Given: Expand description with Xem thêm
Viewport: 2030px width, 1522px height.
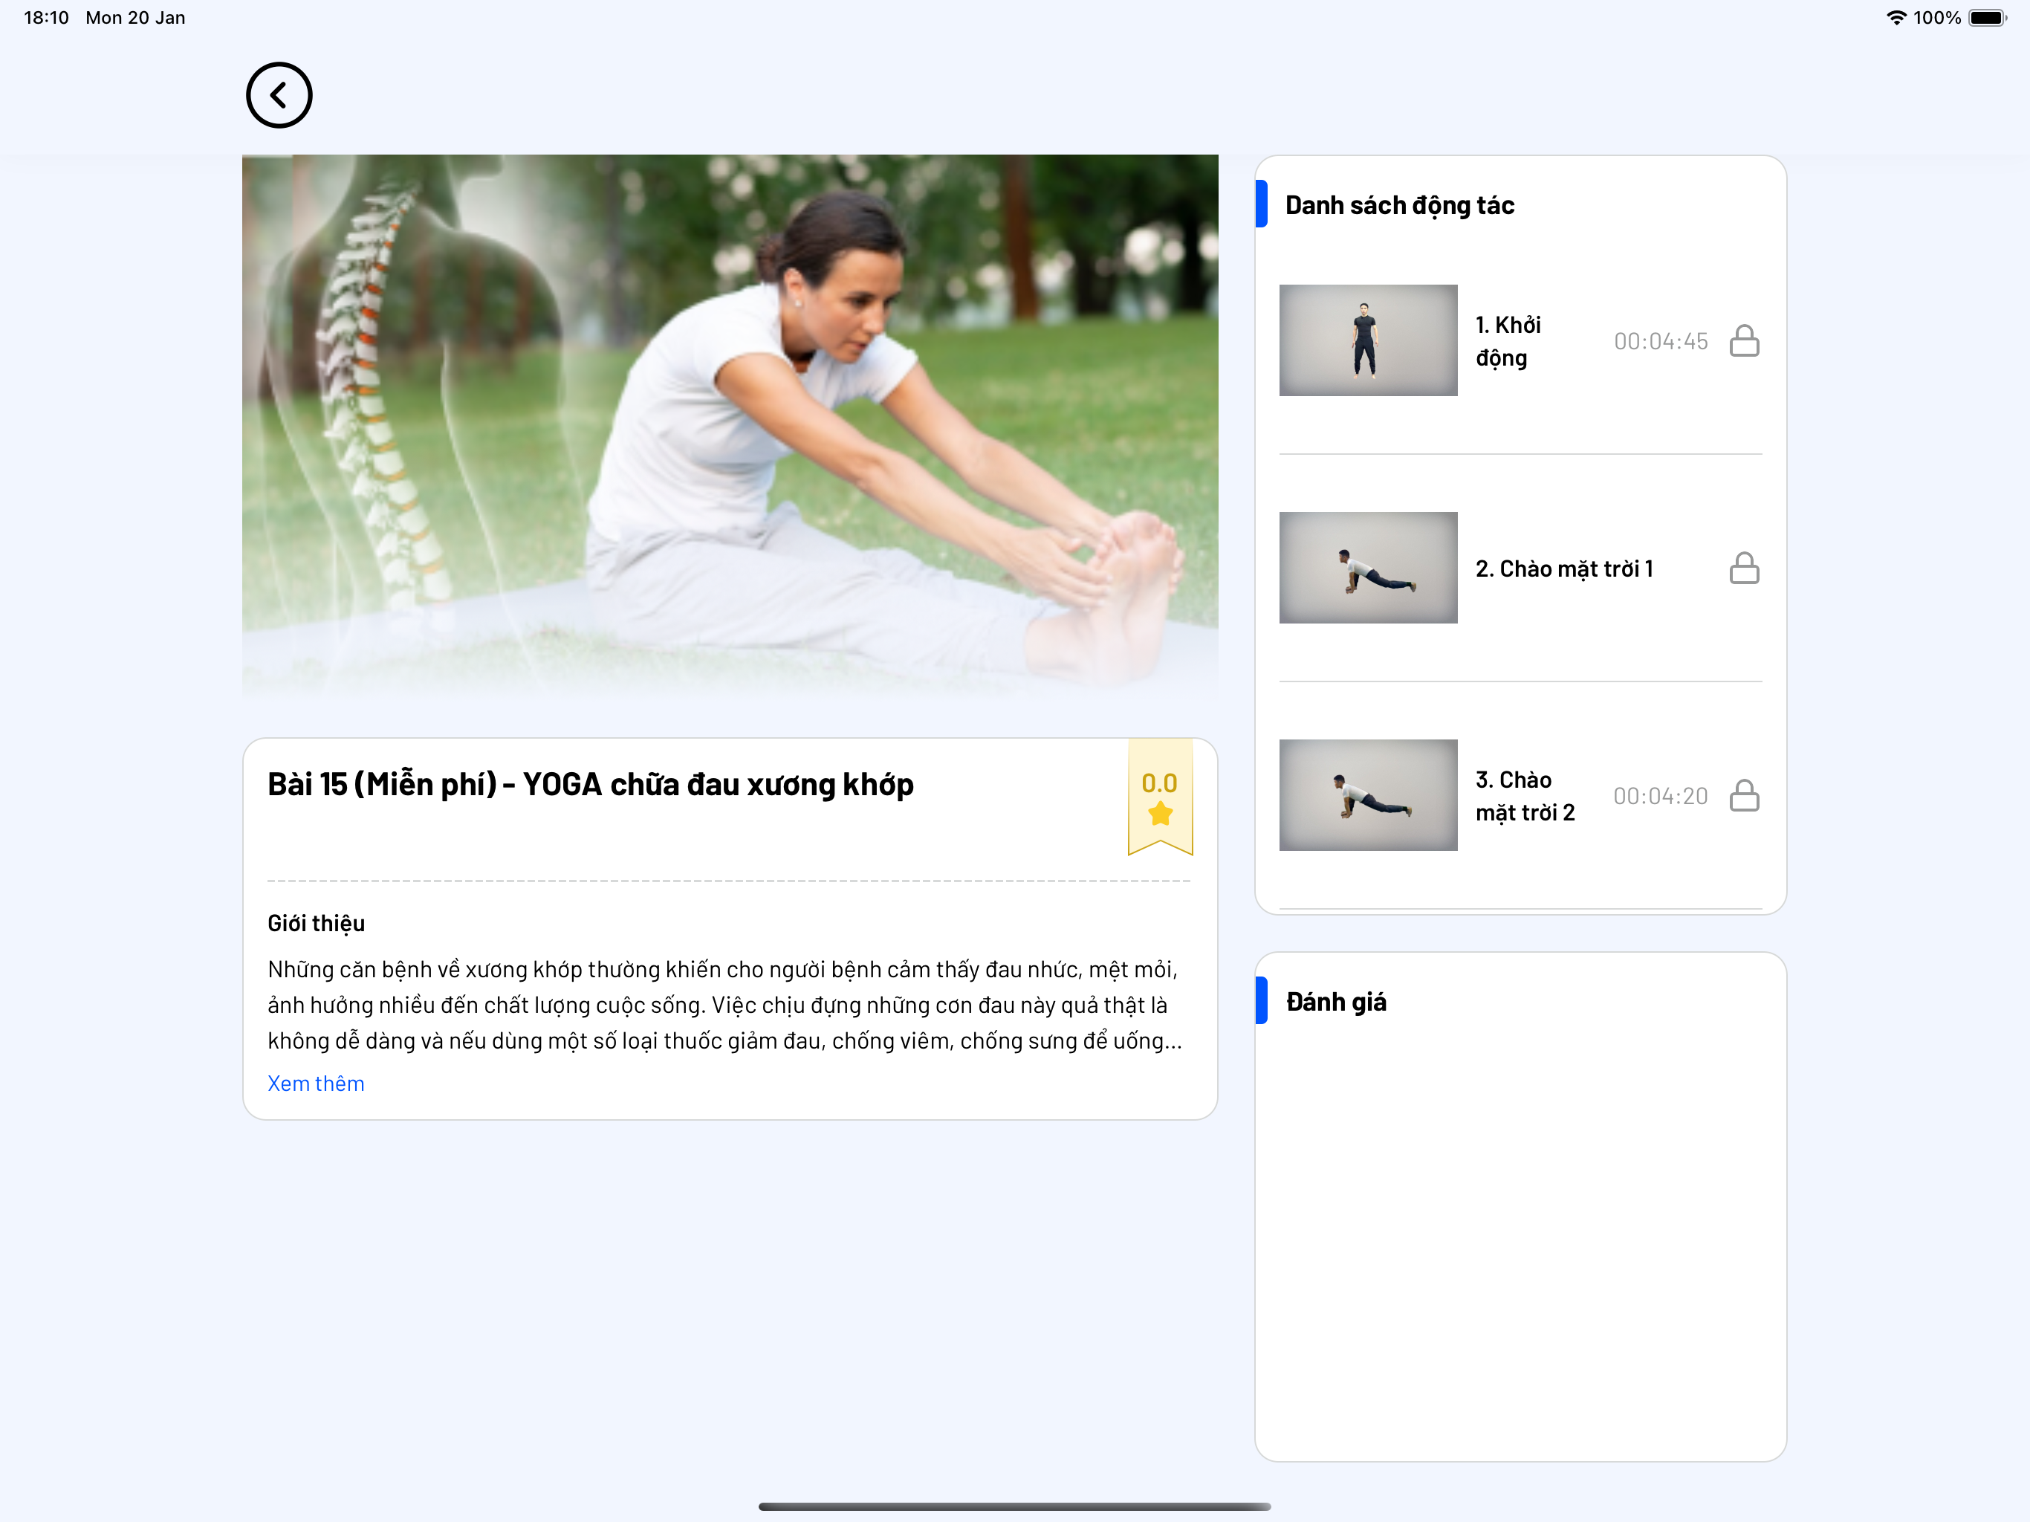Looking at the screenshot, I should [316, 1084].
